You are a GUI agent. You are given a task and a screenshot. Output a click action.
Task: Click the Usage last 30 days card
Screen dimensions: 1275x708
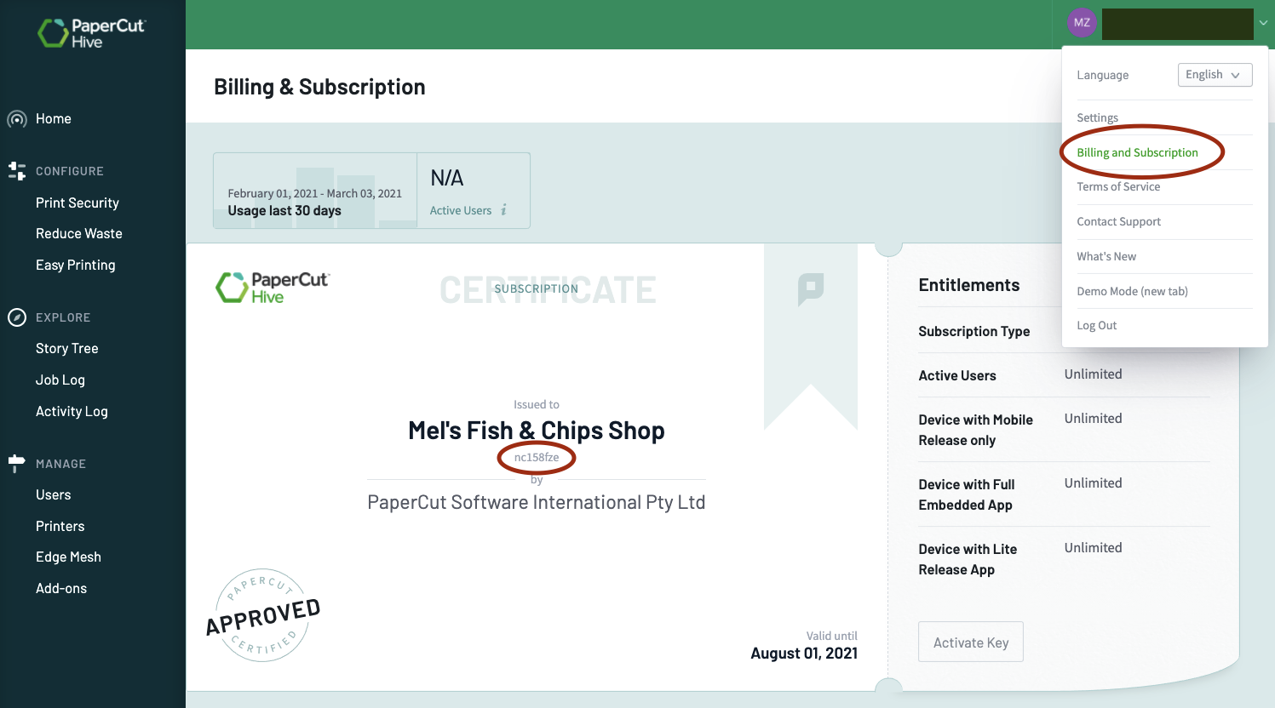[315, 191]
